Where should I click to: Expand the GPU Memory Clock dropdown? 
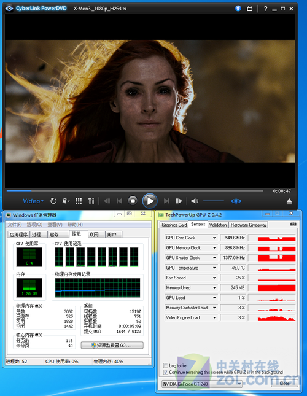[214, 248]
